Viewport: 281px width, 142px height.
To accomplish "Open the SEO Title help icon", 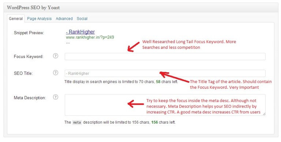I will 56,73.
